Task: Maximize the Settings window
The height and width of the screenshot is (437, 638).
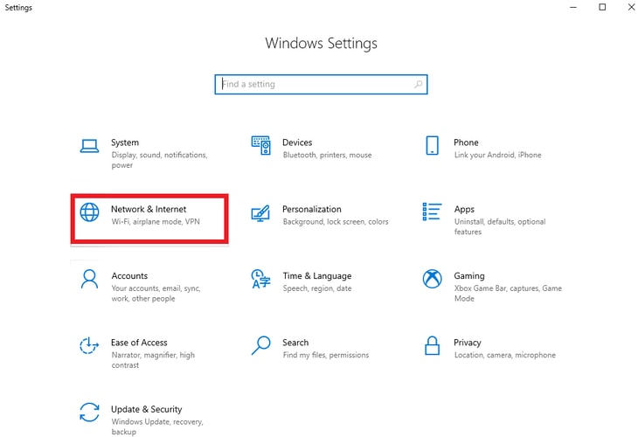Action: pos(602,8)
